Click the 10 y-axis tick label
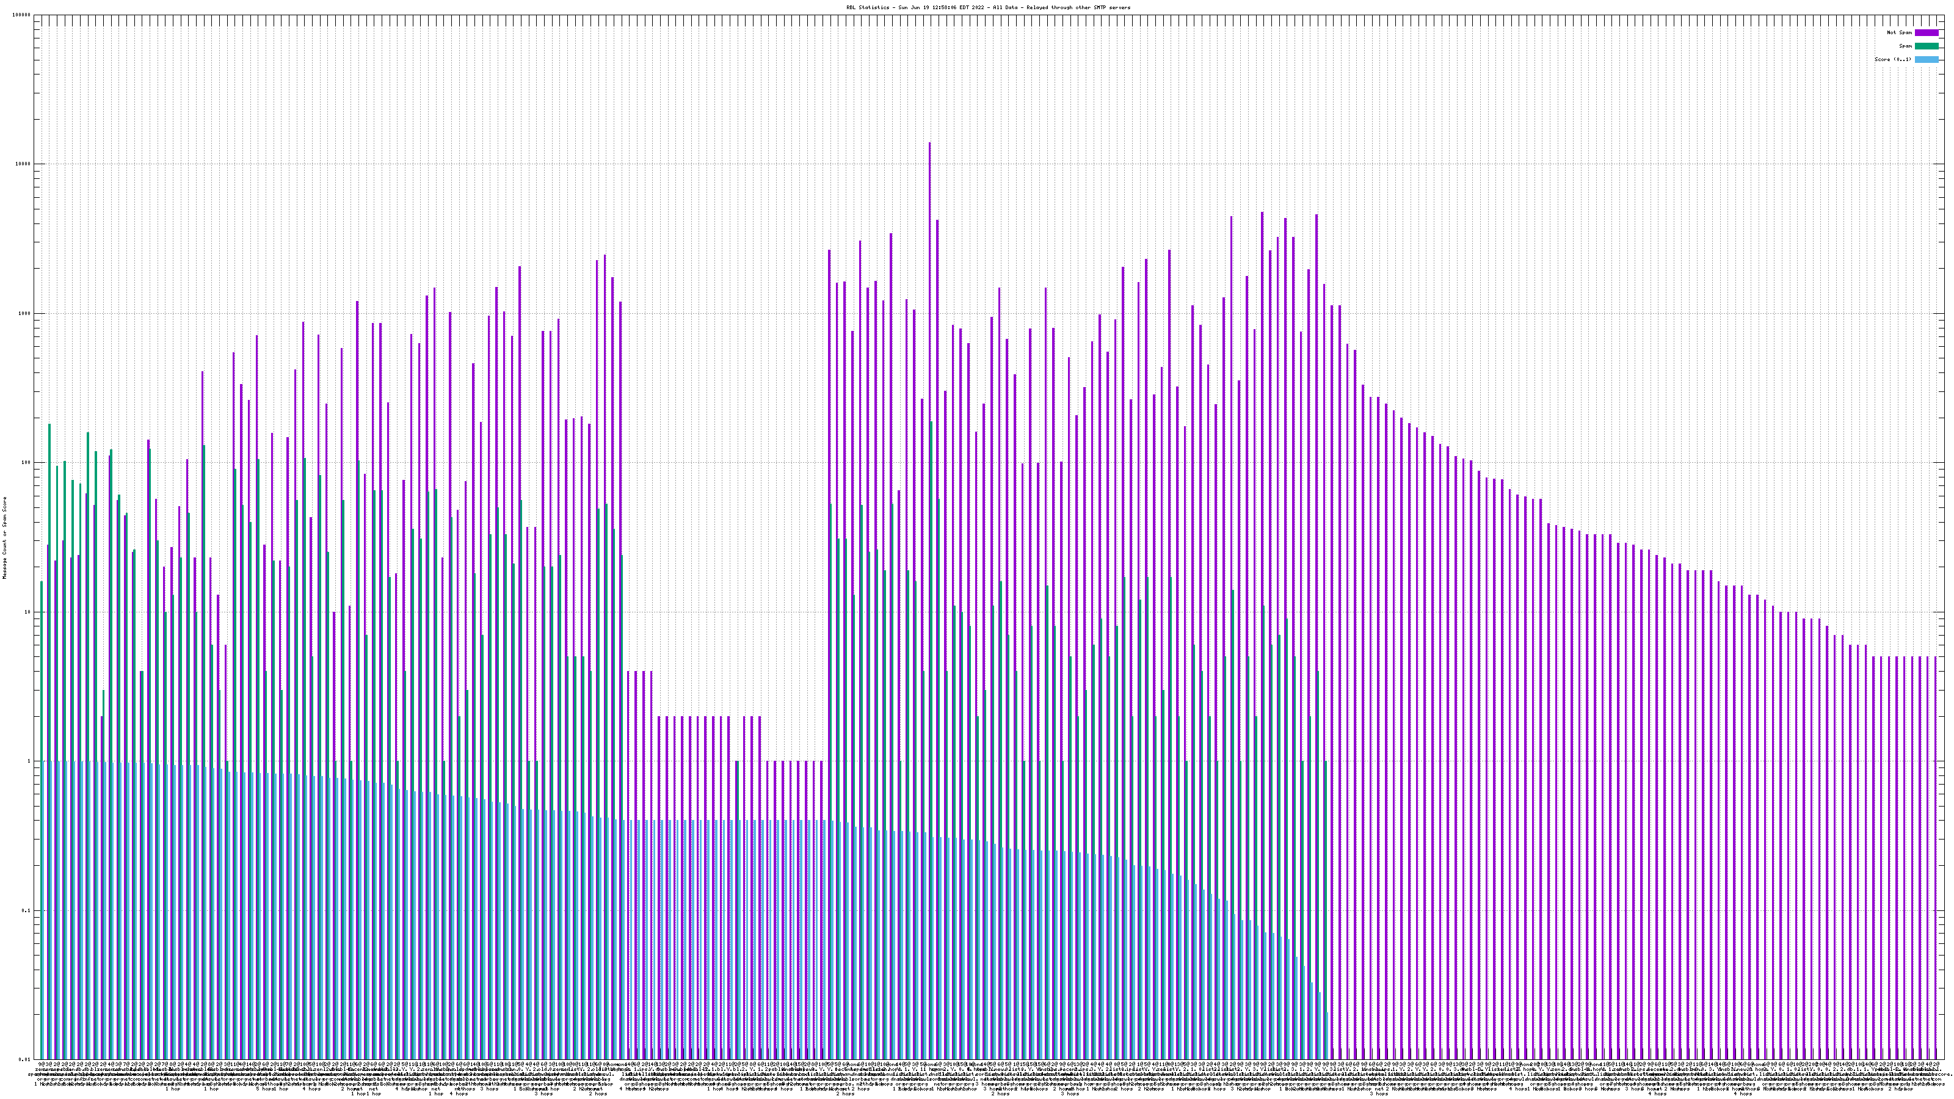 pos(28,612)
